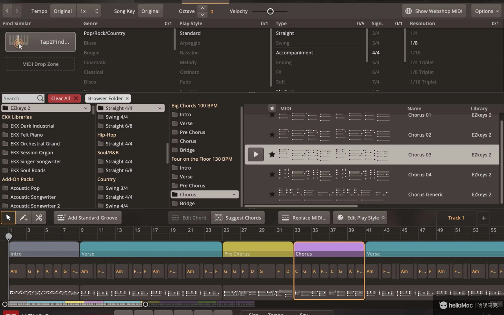Viewport: 504px width, 315px height.
Task: Select the scissors cut tool
Action: point(39,217)
